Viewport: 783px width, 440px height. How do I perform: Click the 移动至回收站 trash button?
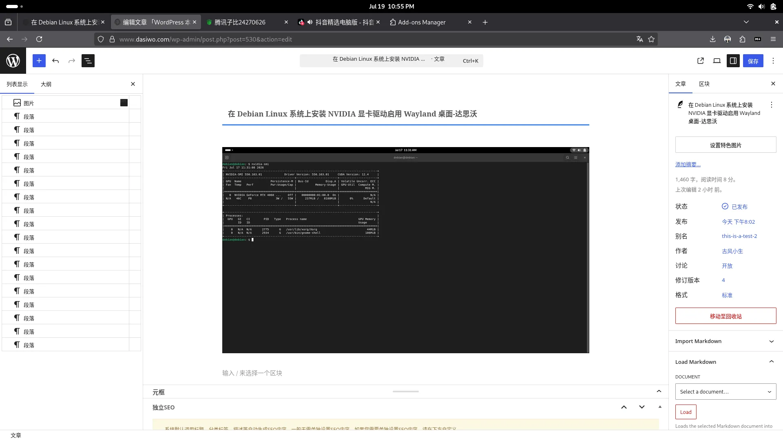[x=726, y=316]
